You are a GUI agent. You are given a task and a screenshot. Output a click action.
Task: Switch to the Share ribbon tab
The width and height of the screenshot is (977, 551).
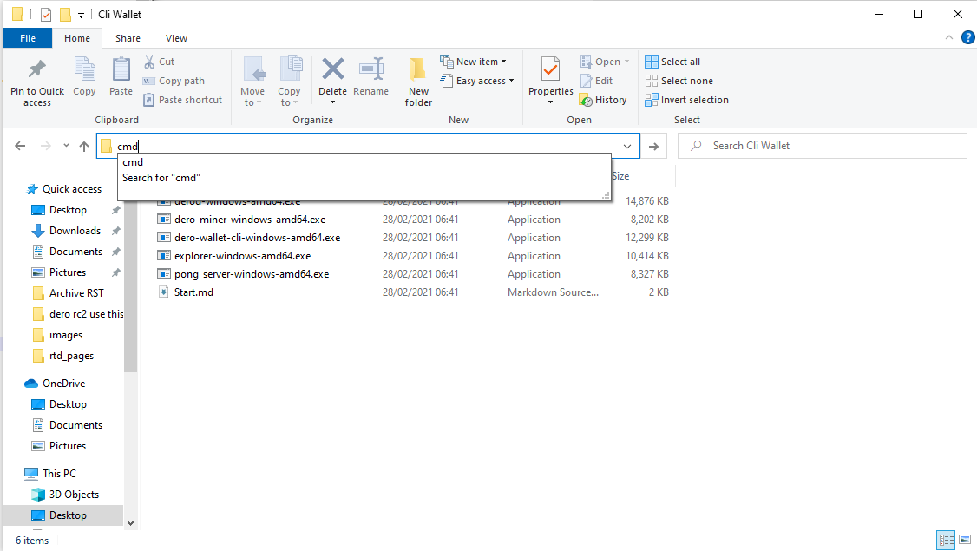click(x=128, y=38)
